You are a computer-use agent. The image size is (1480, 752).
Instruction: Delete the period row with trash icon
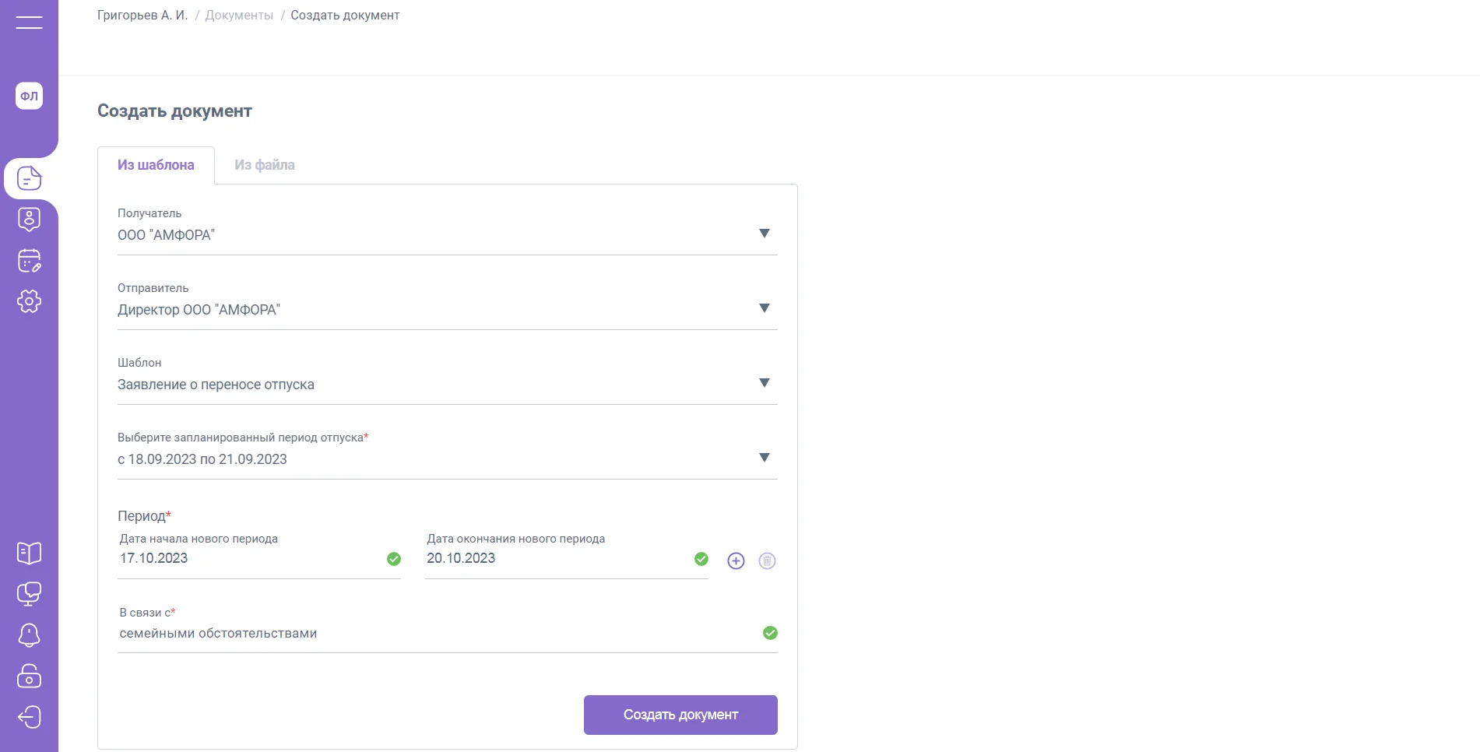click(x=767, y=560)
